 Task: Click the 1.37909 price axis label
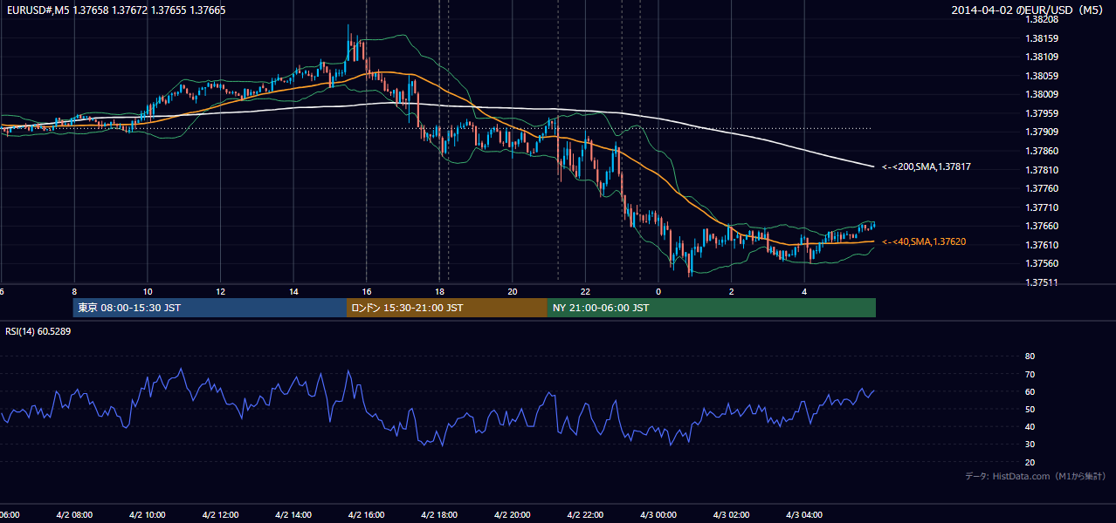1041,132
